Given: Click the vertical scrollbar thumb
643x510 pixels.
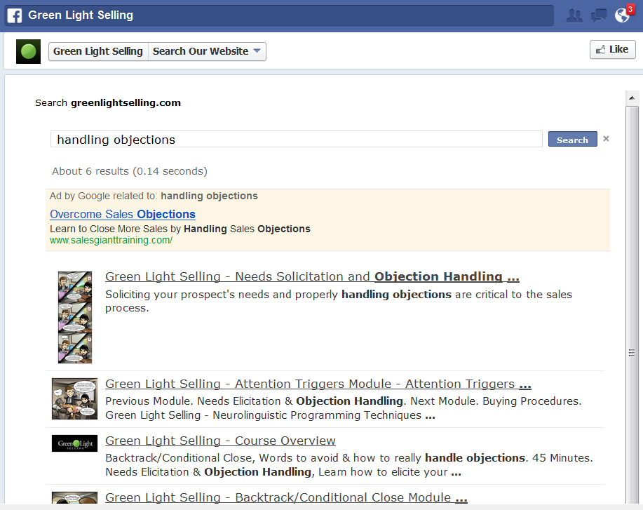Looking at the screenshot, I should coord(632,304).
